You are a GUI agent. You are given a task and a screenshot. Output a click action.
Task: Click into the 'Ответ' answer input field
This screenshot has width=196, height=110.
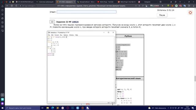(86, 12)
